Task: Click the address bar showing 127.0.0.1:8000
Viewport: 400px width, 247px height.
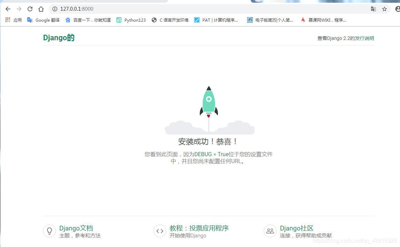Action: [219, 9]
